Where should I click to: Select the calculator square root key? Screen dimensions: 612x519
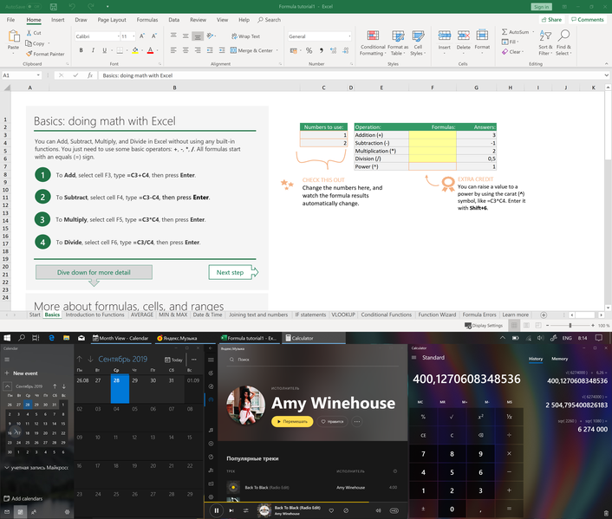coord(452,417)
